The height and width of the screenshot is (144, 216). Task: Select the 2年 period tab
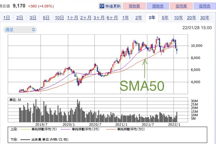pyautogui.click(x=139, y=18)
